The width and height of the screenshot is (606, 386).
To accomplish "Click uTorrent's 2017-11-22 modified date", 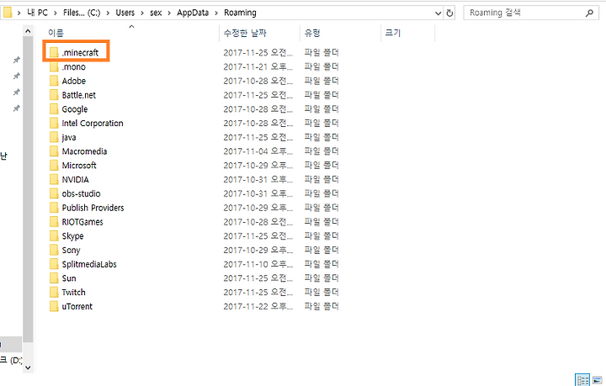I will pyautogui.click(x=258, y=306).
